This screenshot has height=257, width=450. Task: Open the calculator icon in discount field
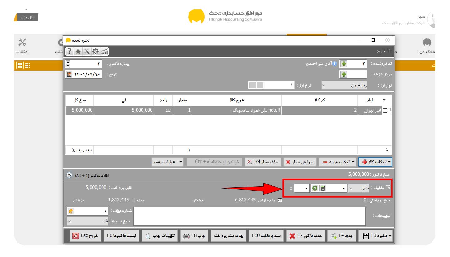pos(323,188)
